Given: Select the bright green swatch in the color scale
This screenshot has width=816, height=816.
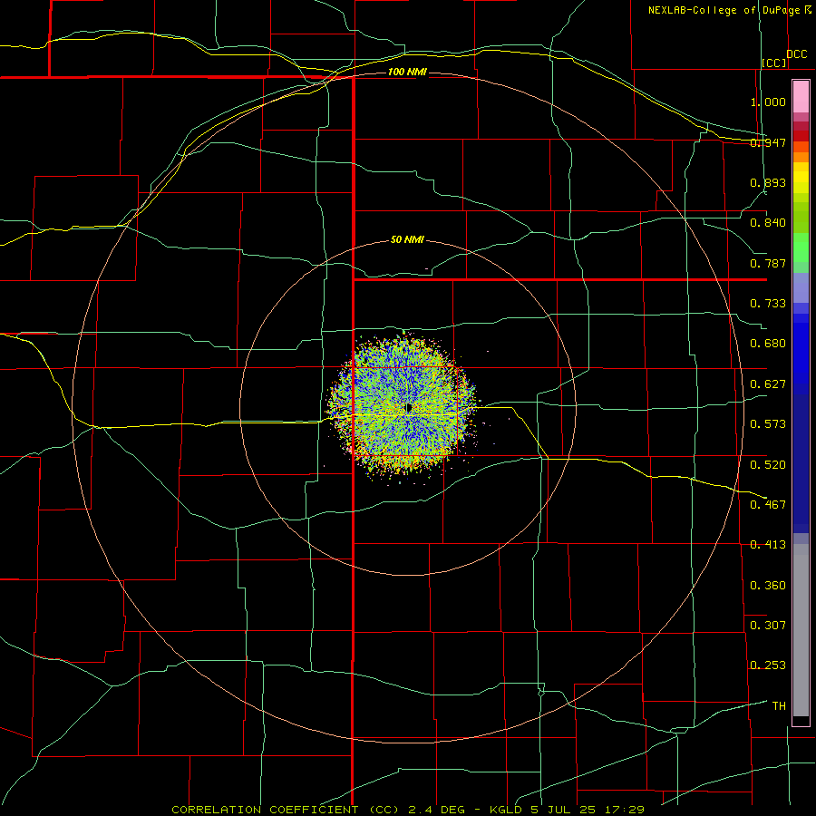Looking at the screenshot, I should [801, 248].
